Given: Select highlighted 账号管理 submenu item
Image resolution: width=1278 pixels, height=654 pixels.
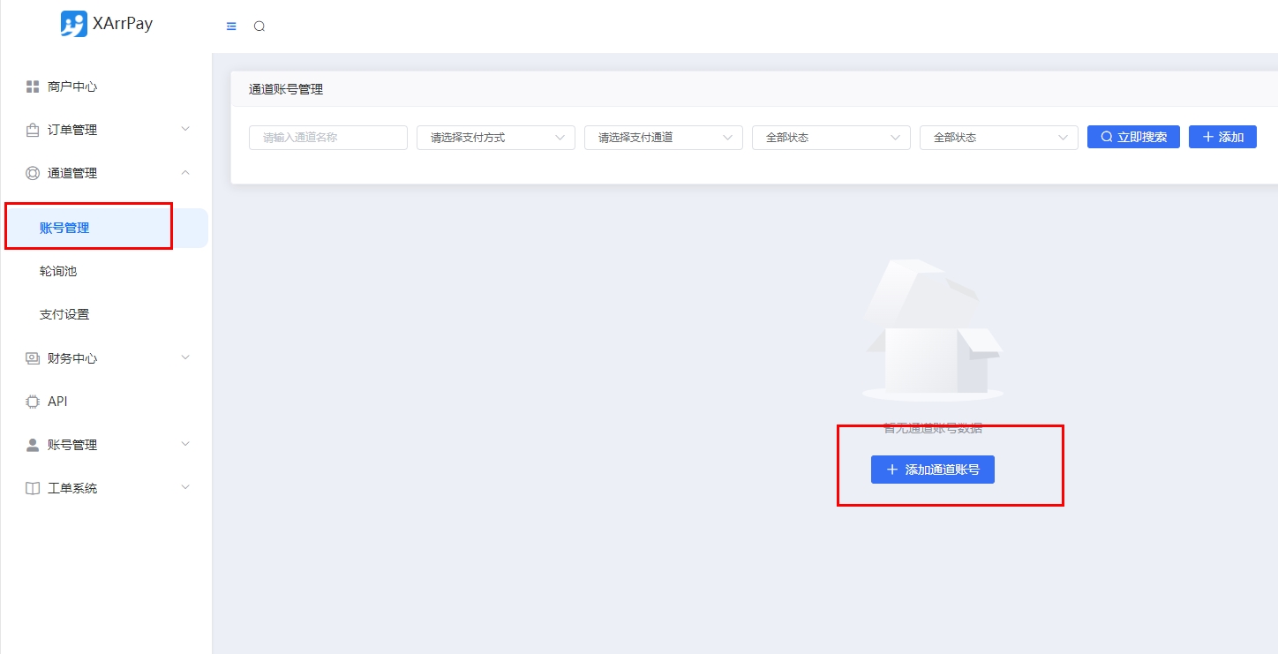Looking at the screenshot, I should (64, 228).
